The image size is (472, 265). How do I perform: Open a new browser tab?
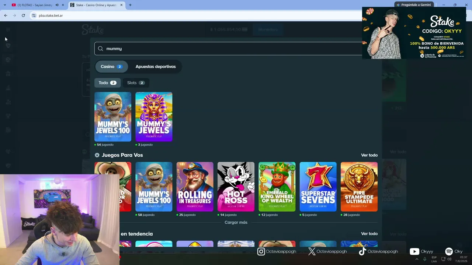point(130,5)
